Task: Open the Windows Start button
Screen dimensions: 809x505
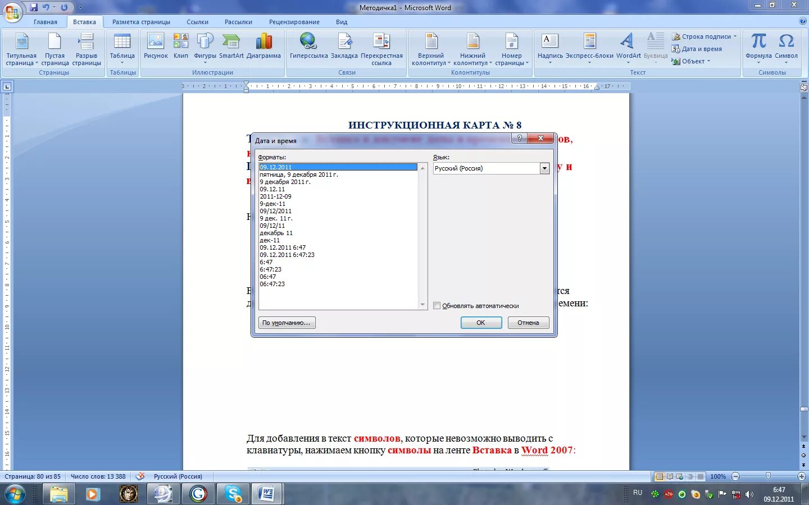Action: pos(14,494)
